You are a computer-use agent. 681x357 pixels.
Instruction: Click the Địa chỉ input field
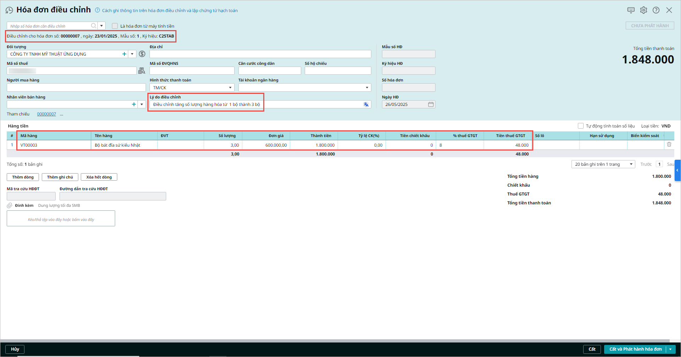click(x=260, y=54)
